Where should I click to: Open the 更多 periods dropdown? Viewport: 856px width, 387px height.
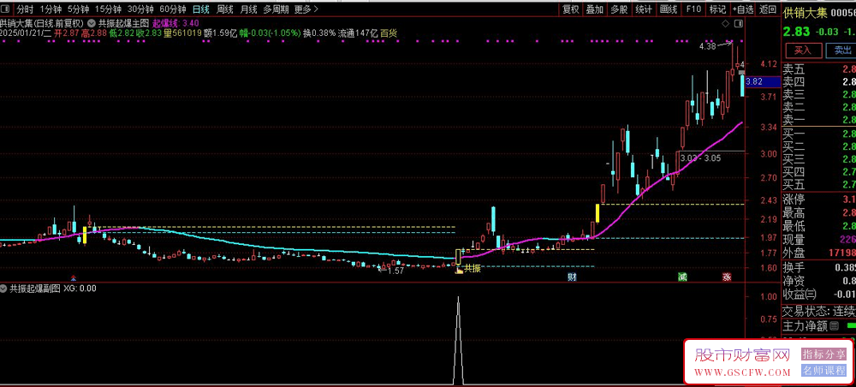(306, 9)
